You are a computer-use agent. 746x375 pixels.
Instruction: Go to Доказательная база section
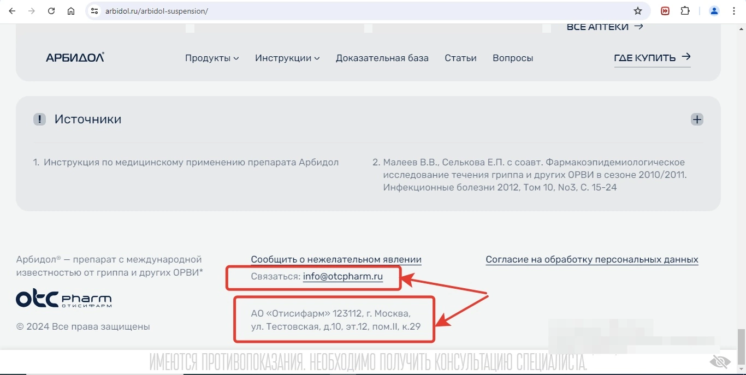tap(382, 58)
